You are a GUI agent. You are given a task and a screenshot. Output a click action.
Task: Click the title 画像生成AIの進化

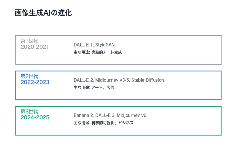click(43, 13)
